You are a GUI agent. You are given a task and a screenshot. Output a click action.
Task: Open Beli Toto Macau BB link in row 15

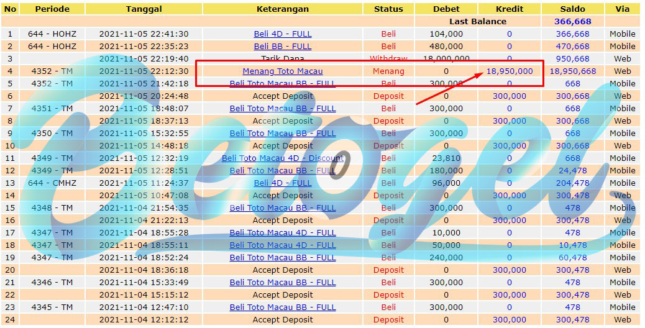point(283,208)
